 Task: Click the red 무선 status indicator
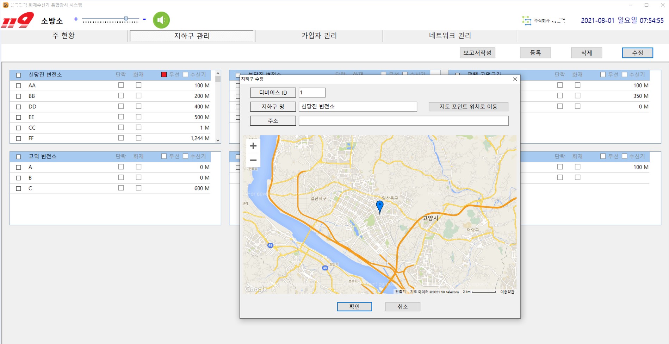point(164,74)
